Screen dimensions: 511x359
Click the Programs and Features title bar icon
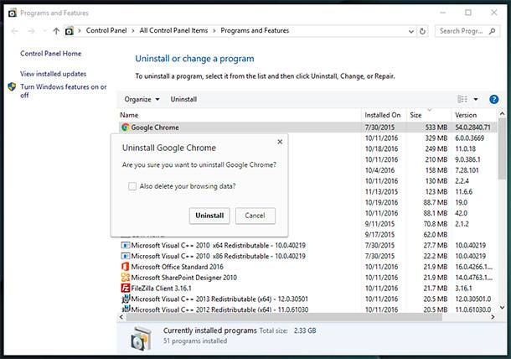[x=13, y=13]
